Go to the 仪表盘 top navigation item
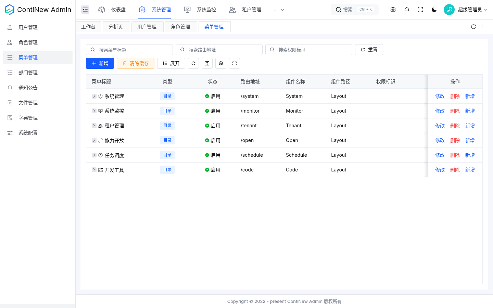Viewport: 493px width, 308px height. click(x=112, y=10)
